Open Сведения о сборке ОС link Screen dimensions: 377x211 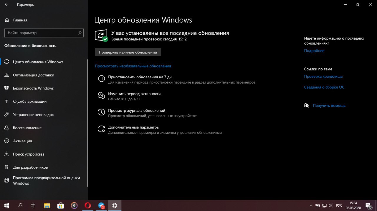[x=324, y=87]
